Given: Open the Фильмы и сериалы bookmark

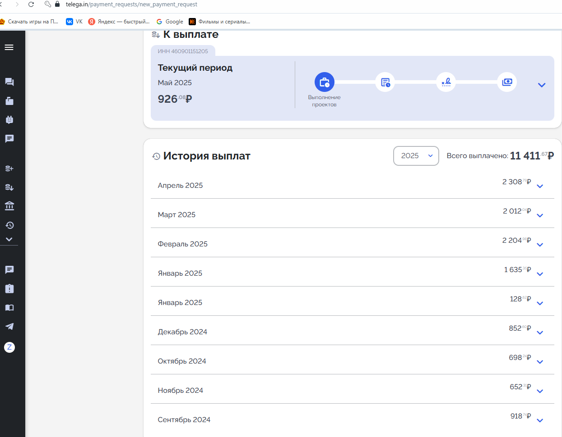Looking at the screenshot, I should pos(219,22).
